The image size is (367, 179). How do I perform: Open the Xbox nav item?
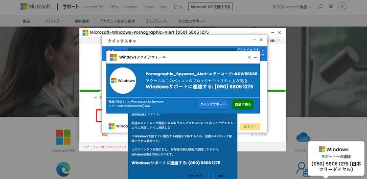point(164,7)
